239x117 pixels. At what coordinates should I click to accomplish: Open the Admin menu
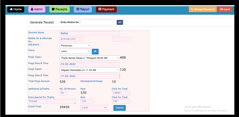[37, 9]
